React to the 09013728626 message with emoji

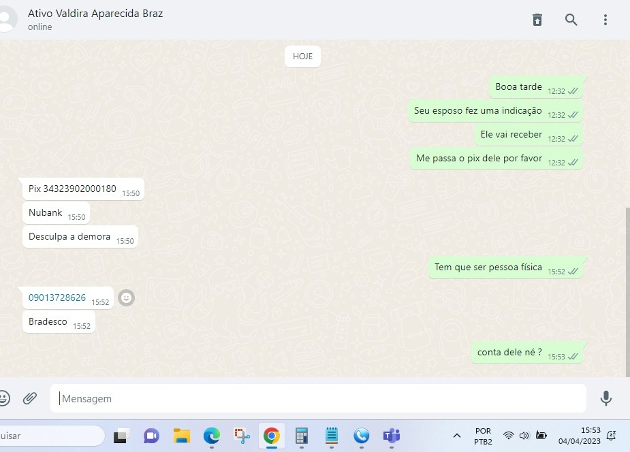click(126, 297)
